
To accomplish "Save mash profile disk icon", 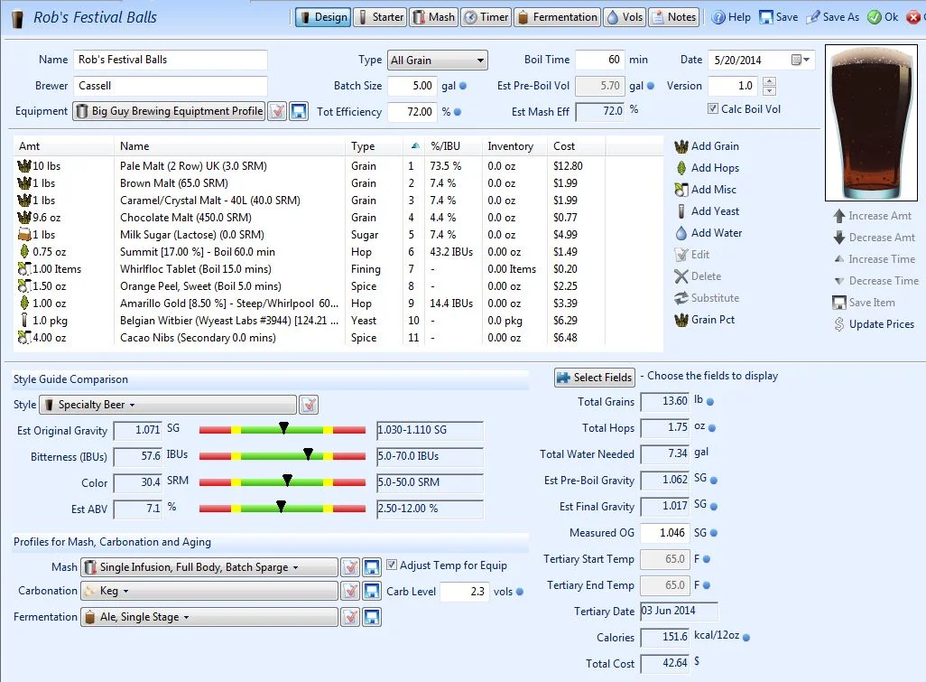I will point(372,567).
